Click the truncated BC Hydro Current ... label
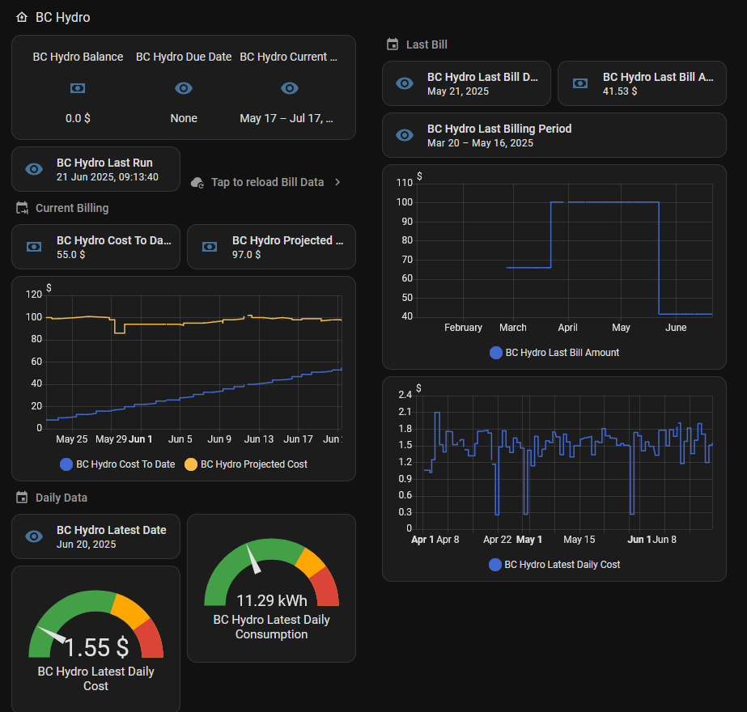This screenshot has width=747, height=712. (x=289, y=57)
